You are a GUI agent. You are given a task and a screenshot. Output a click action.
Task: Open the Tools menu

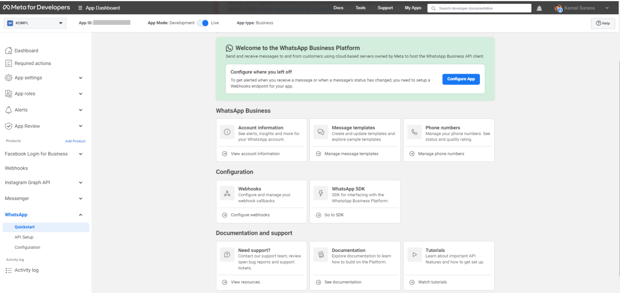pos(361,8)
